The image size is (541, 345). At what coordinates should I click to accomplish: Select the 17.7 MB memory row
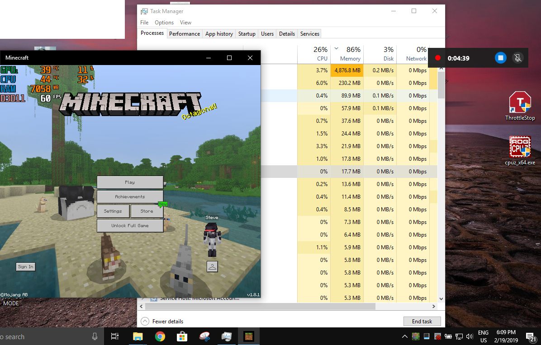tap(347, 172)
